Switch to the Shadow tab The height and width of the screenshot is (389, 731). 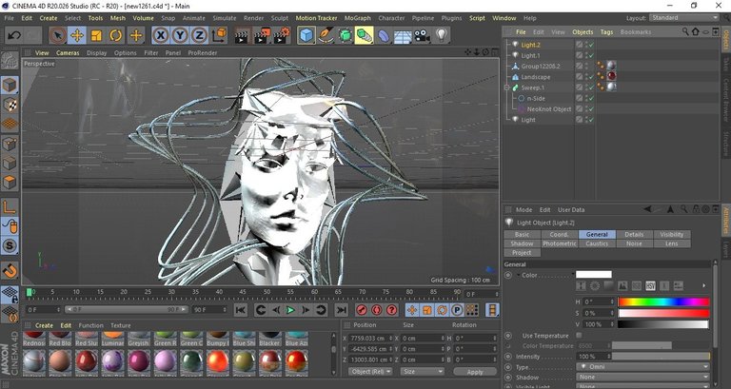coord(522,243)
